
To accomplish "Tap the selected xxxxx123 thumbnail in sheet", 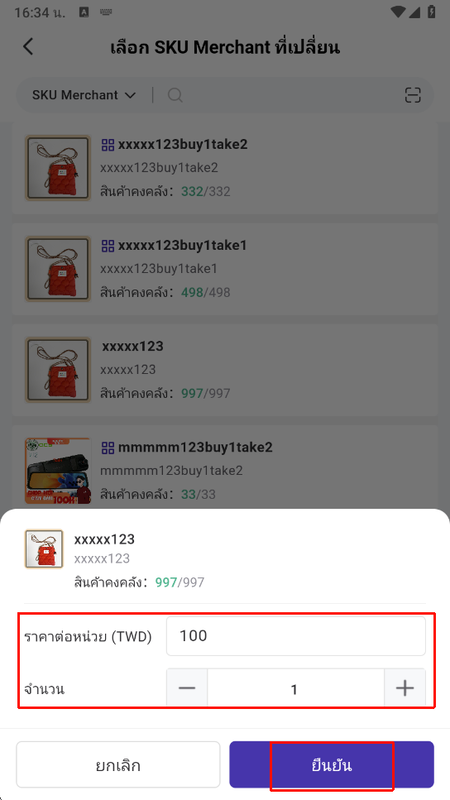I will (x=44, y=549).
